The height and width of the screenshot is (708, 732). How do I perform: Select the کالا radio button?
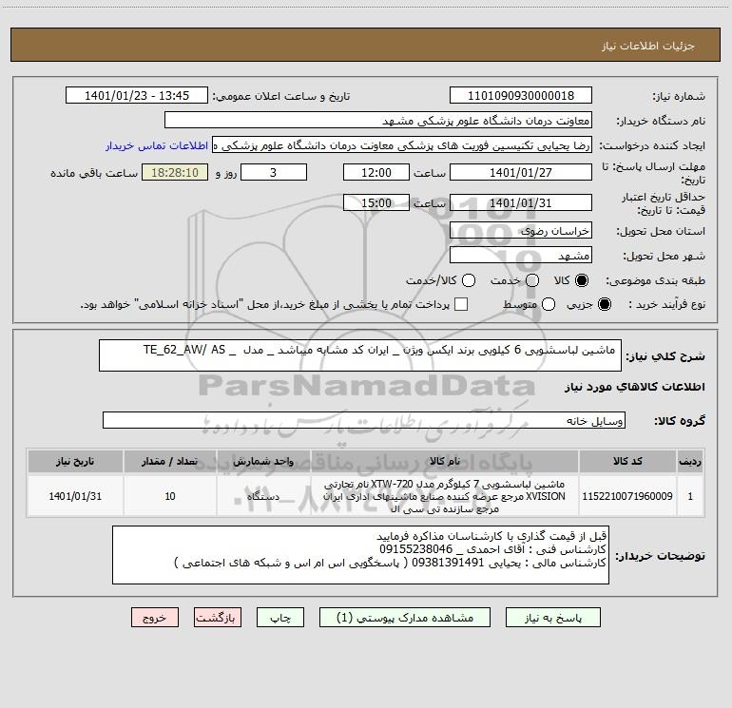click(x=582, y=280)
